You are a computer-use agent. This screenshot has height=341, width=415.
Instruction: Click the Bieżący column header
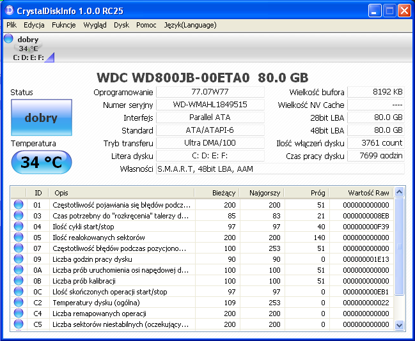[x=217, y=193]
